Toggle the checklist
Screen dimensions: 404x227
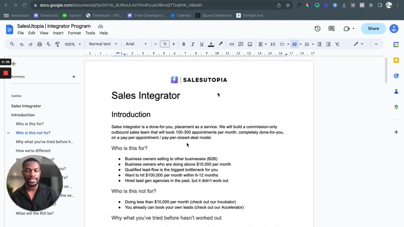click(x=282, y=44)
